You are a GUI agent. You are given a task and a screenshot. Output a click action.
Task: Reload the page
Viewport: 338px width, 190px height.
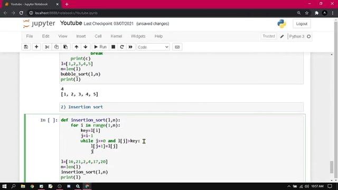click(x=21, y=13)
